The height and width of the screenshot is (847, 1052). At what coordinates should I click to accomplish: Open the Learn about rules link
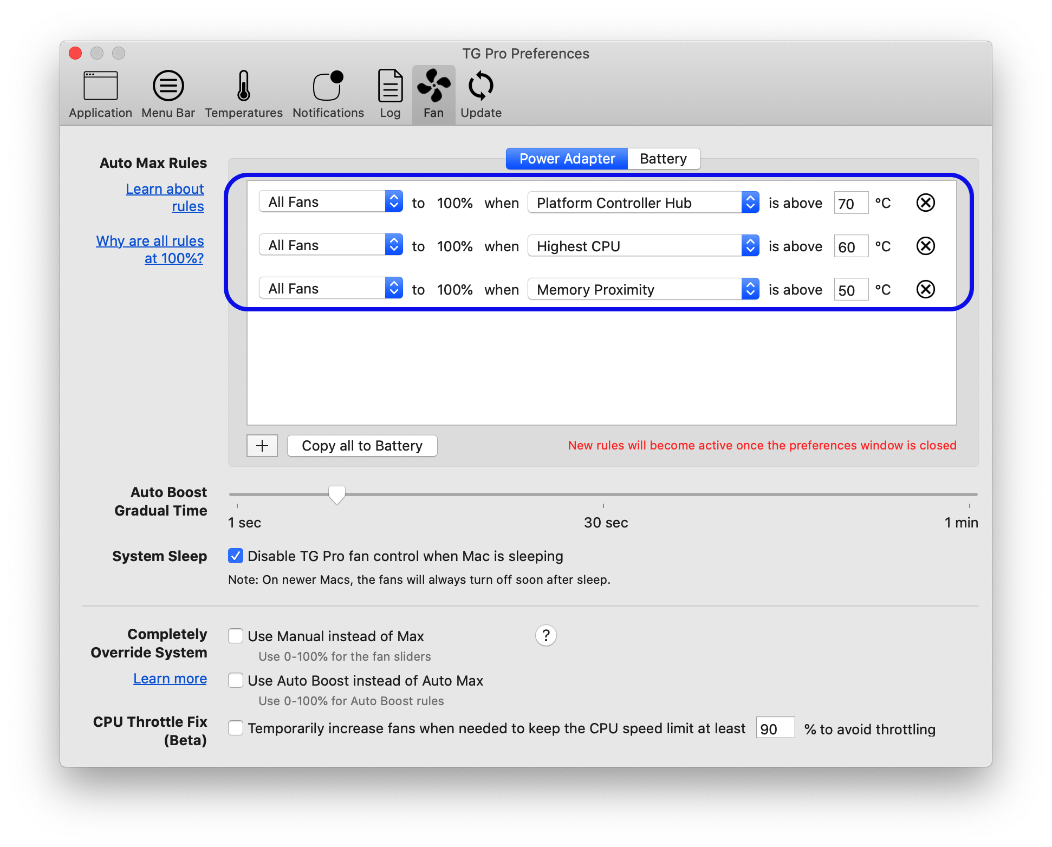click(x=165, y=198)
